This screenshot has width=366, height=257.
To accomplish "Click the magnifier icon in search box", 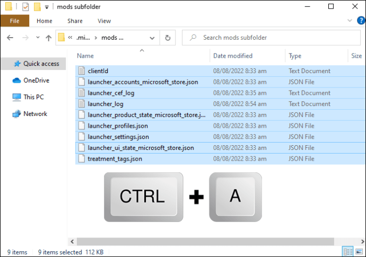I will pos(193,37).
